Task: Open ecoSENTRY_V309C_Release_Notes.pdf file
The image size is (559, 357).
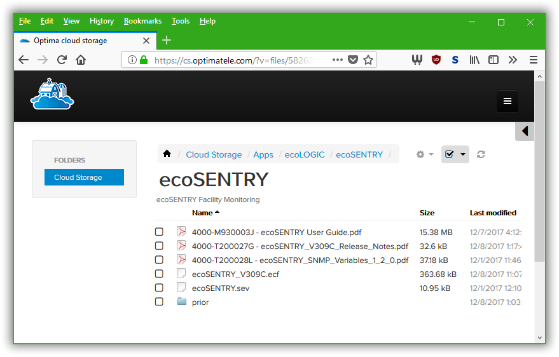Action: pos(300,246)
